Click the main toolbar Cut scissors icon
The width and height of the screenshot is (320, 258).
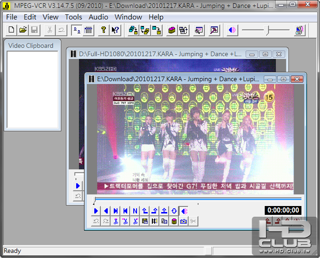click(x=50, y=30)
